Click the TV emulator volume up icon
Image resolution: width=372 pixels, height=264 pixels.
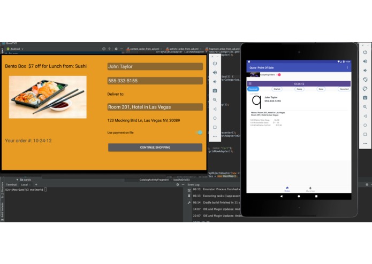click(x=215, y=73)
